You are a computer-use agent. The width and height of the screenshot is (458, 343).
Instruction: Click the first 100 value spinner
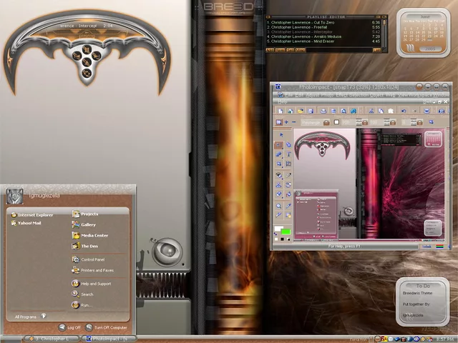click(359, 122)
